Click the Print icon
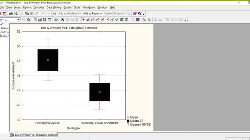Image resolution: width=250 pixels, height=140 pixels. pos(11,14)
